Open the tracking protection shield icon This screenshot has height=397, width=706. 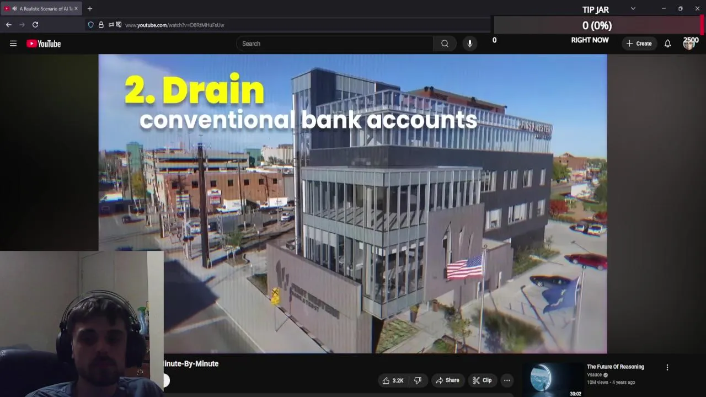tap(91, 25)
